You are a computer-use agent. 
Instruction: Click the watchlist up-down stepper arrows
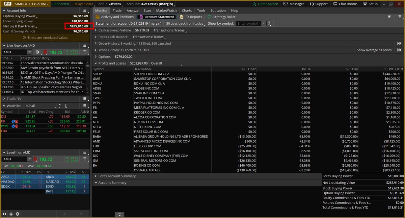[60, 106]
